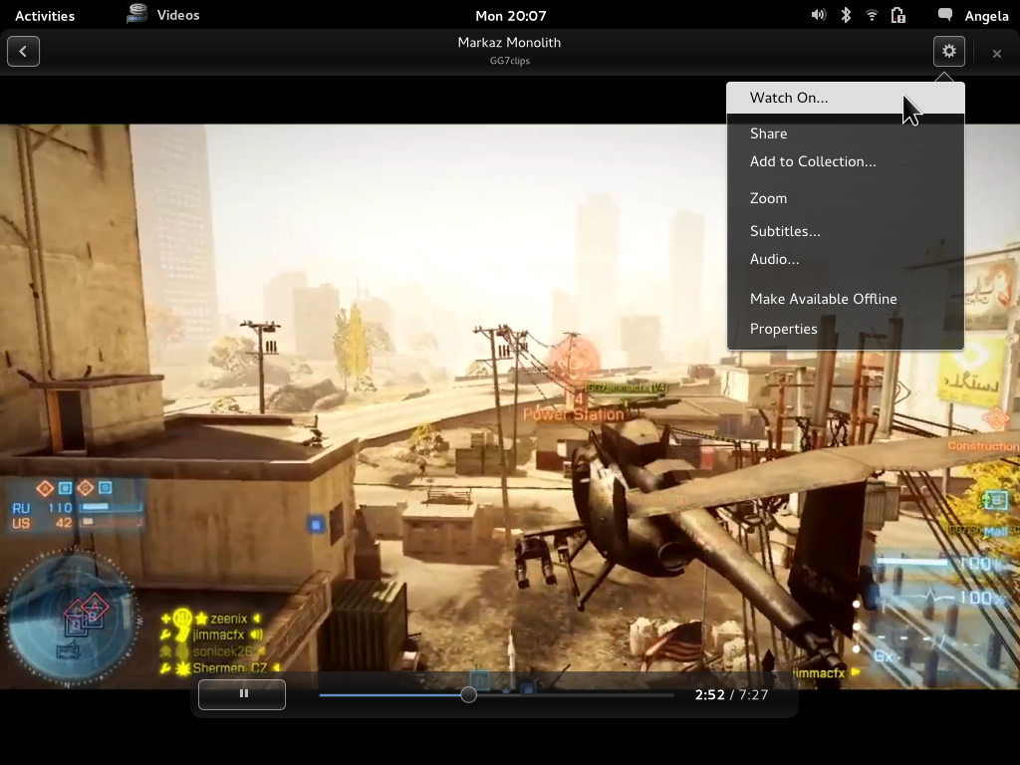The width and height of the screenshot is (1020, 765).
Task: Open the Activities overview
Action: point(45,16)
